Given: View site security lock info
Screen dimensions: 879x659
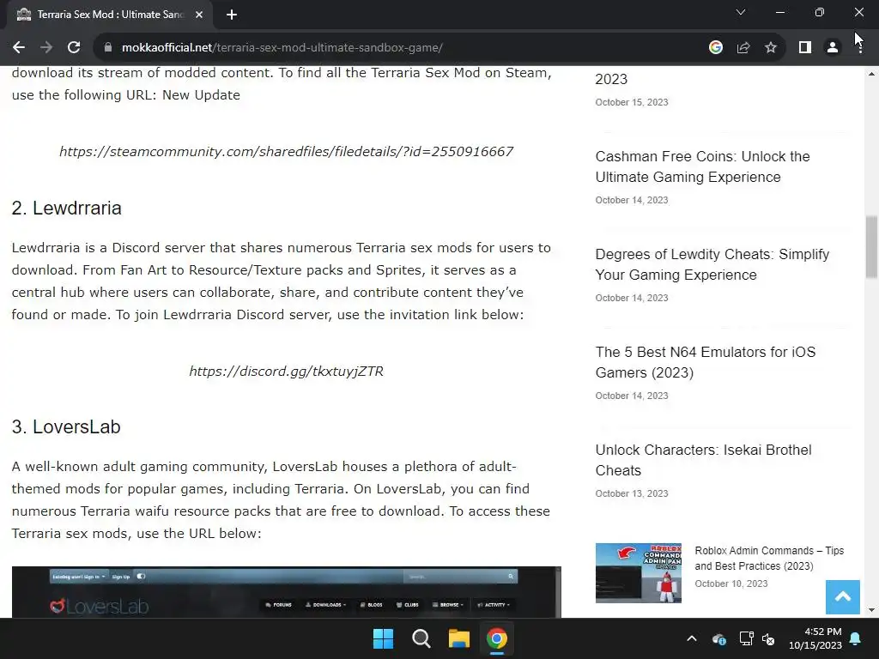Looking at the screenshot, I should [x=108, y=48].
